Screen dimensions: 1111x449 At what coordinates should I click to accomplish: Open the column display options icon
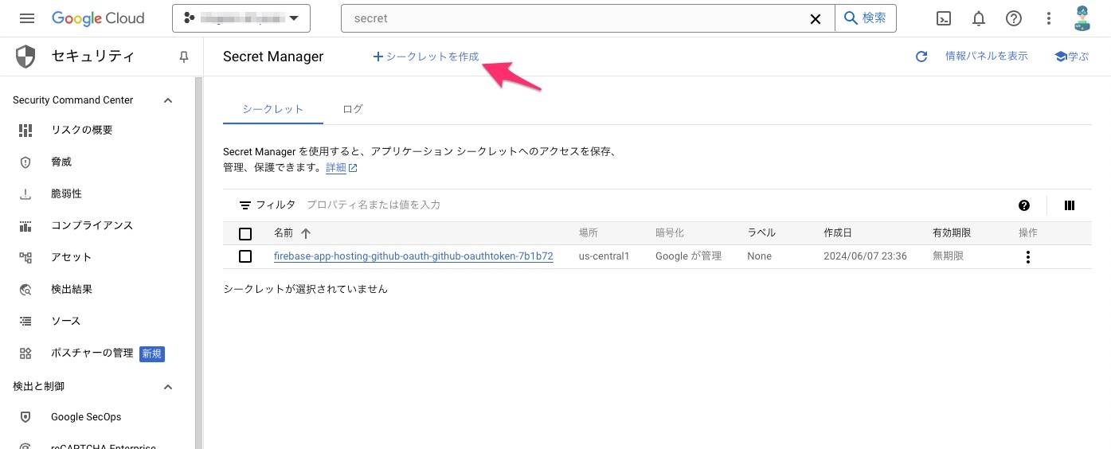[x=1070, y=205]
